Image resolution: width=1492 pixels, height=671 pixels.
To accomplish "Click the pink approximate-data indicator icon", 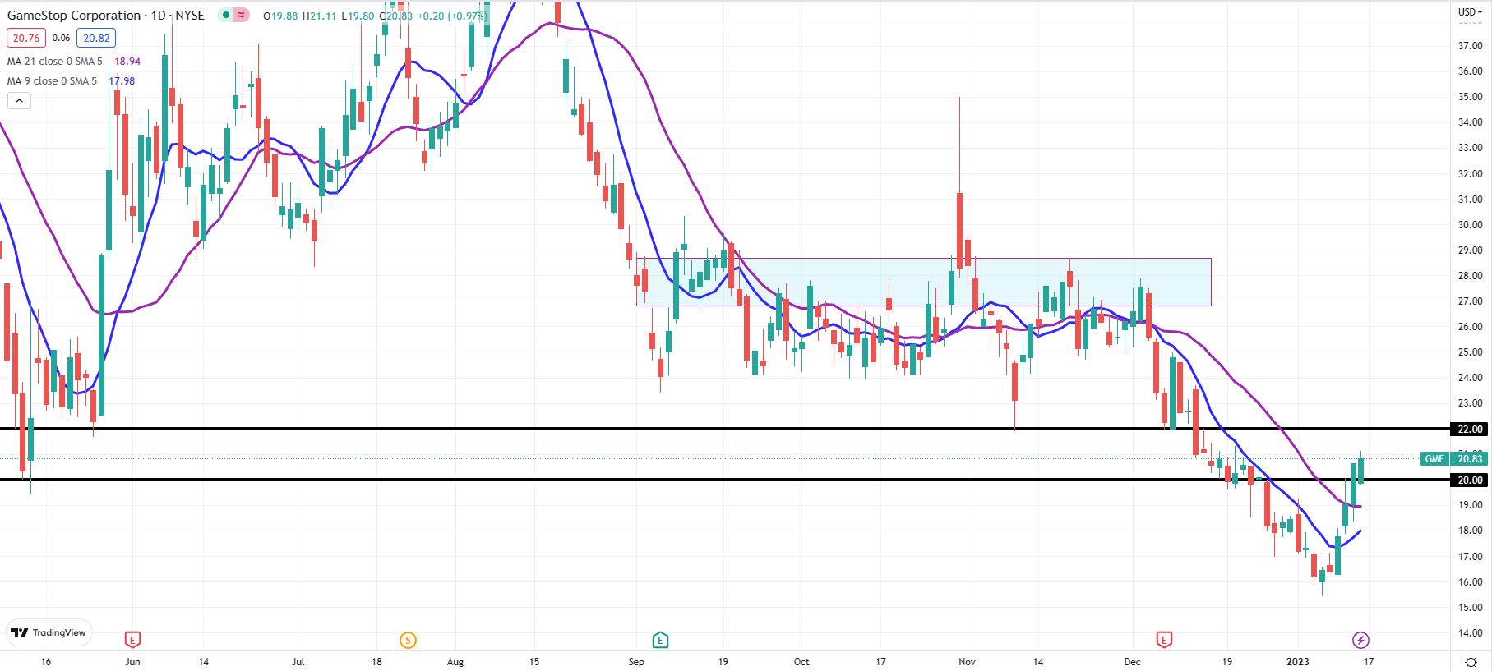I will 241,15.
